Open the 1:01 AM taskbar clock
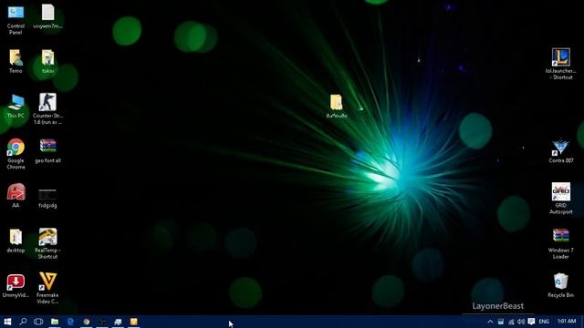584x328 pixels. [x=567, y=321]
